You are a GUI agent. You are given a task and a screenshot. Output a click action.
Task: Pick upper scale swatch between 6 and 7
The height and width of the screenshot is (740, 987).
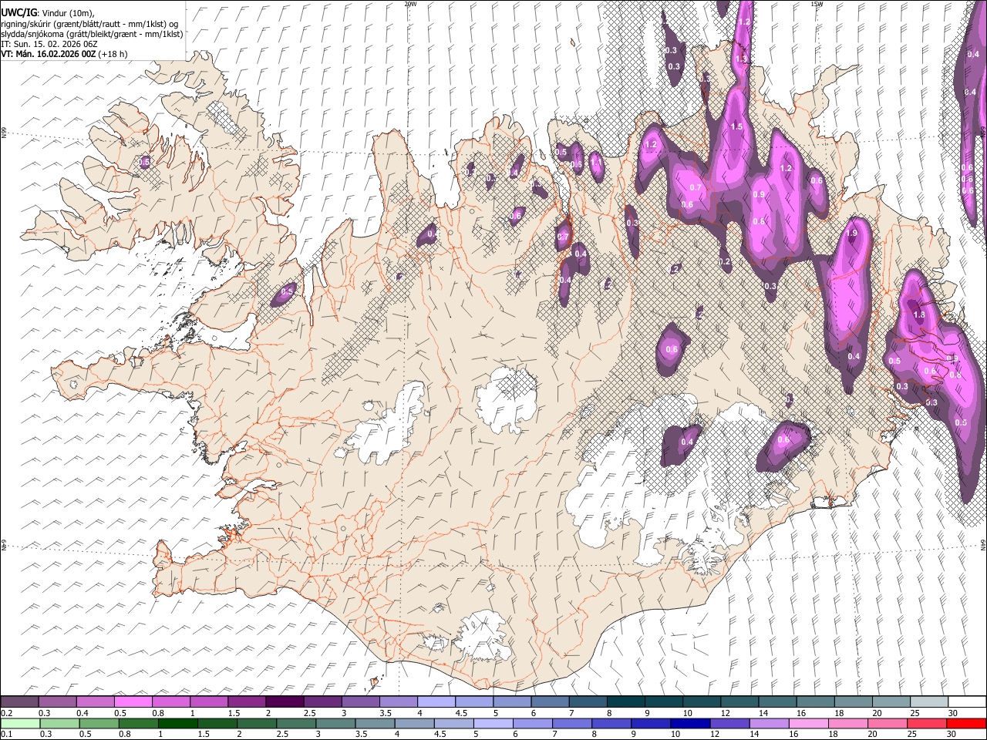(549, 702)
